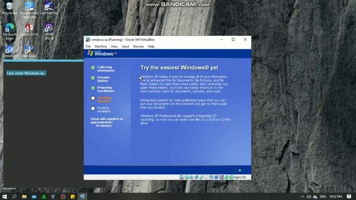Switch ENG input language indicator
This screenshot has width=356, height=200.
tap(323, 197)
